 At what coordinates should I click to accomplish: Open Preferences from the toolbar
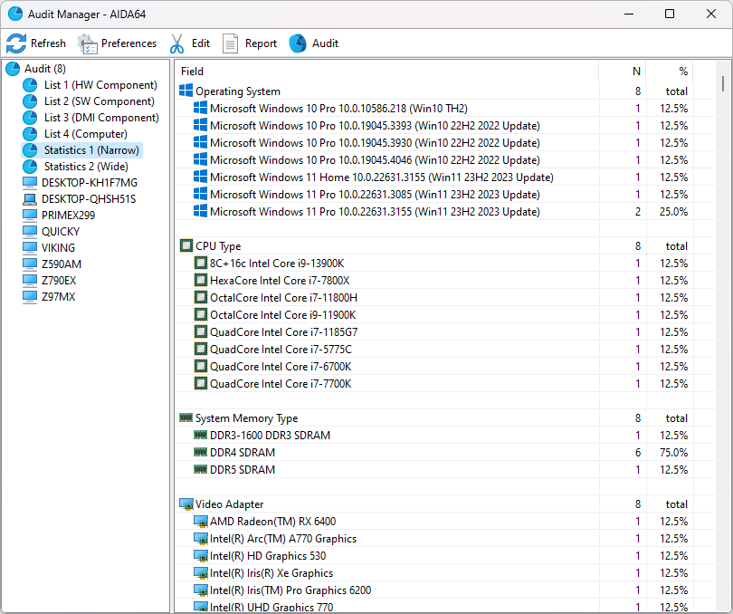tap(88, 43)
